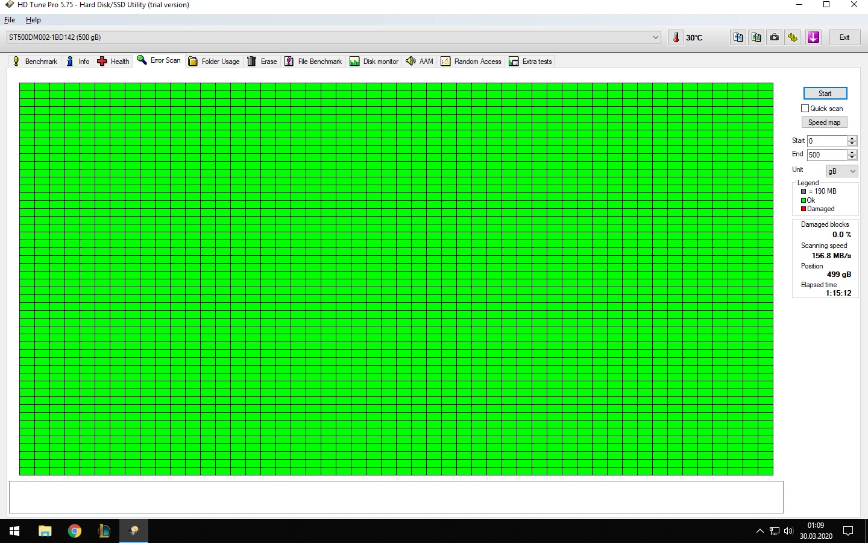This screenshot has height=543, width=868.
Task: Open the File menu
Action: 10,20
